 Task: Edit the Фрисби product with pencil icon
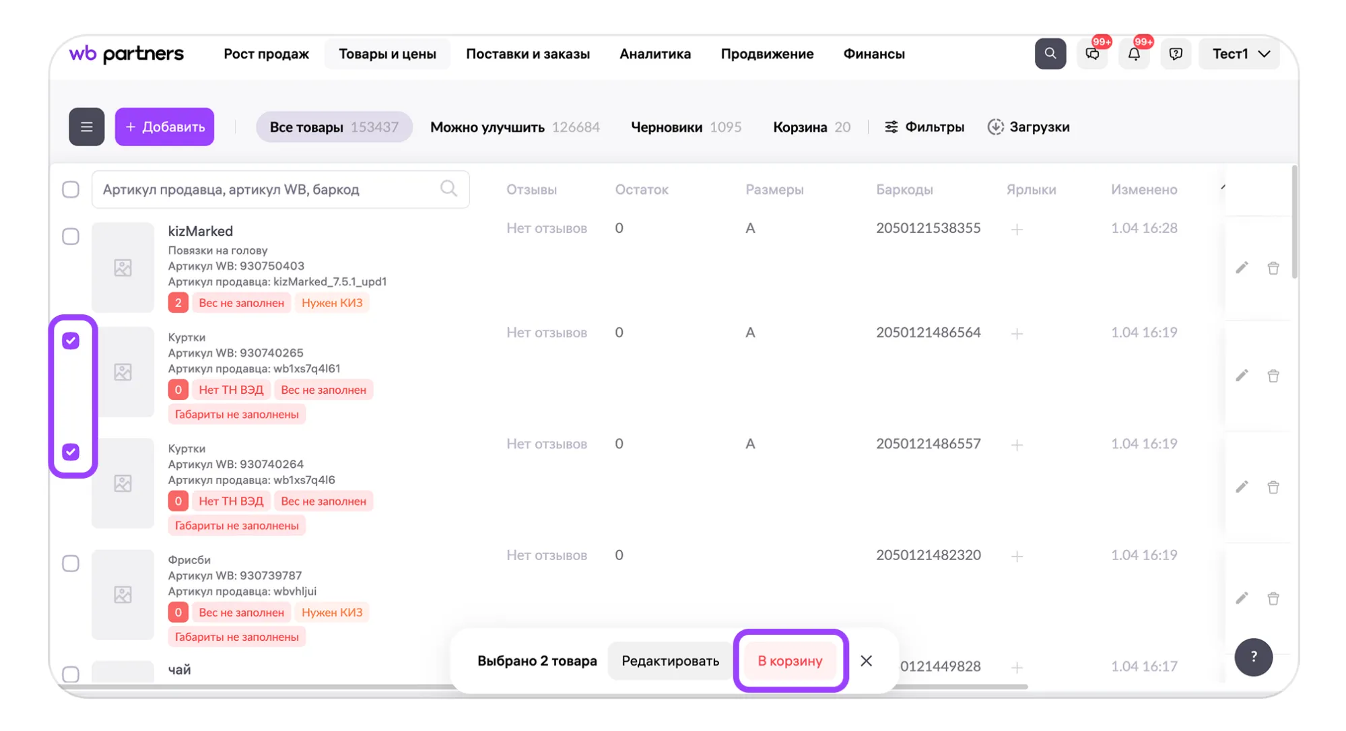[1242, 598]
